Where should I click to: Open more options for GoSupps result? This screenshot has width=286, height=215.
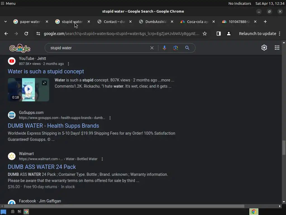[110, 118]
